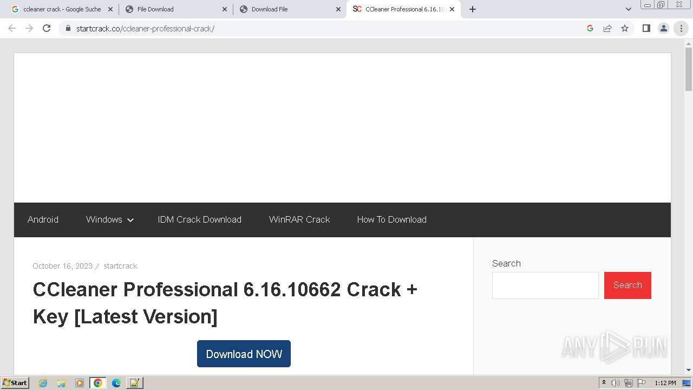Click the share page icon
Image resolution: width=693 pixels, height=390 pixels.
pyautogui.click(x=607, y=28)
